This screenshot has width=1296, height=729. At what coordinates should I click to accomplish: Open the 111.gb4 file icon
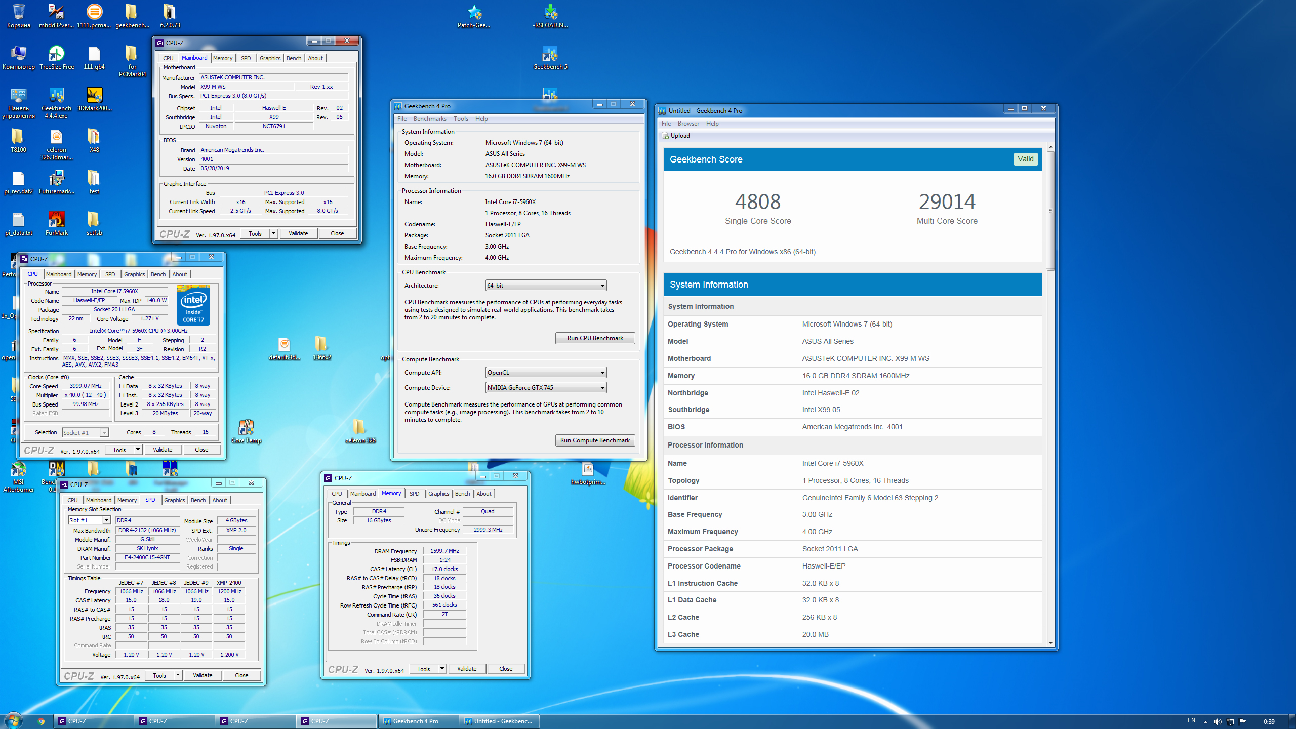click(x=94, y=57)
